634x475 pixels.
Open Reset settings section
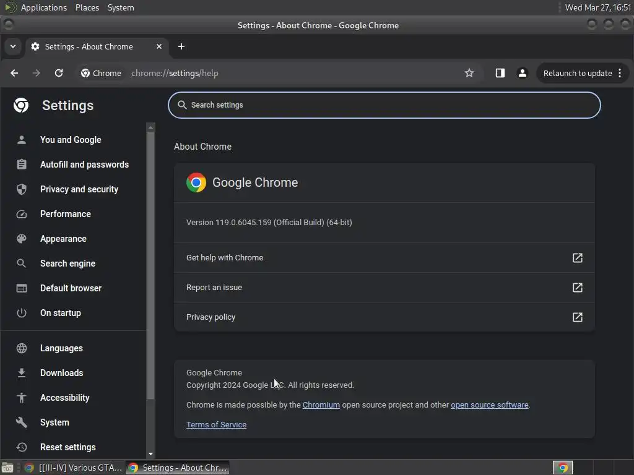tap(68, 447)
